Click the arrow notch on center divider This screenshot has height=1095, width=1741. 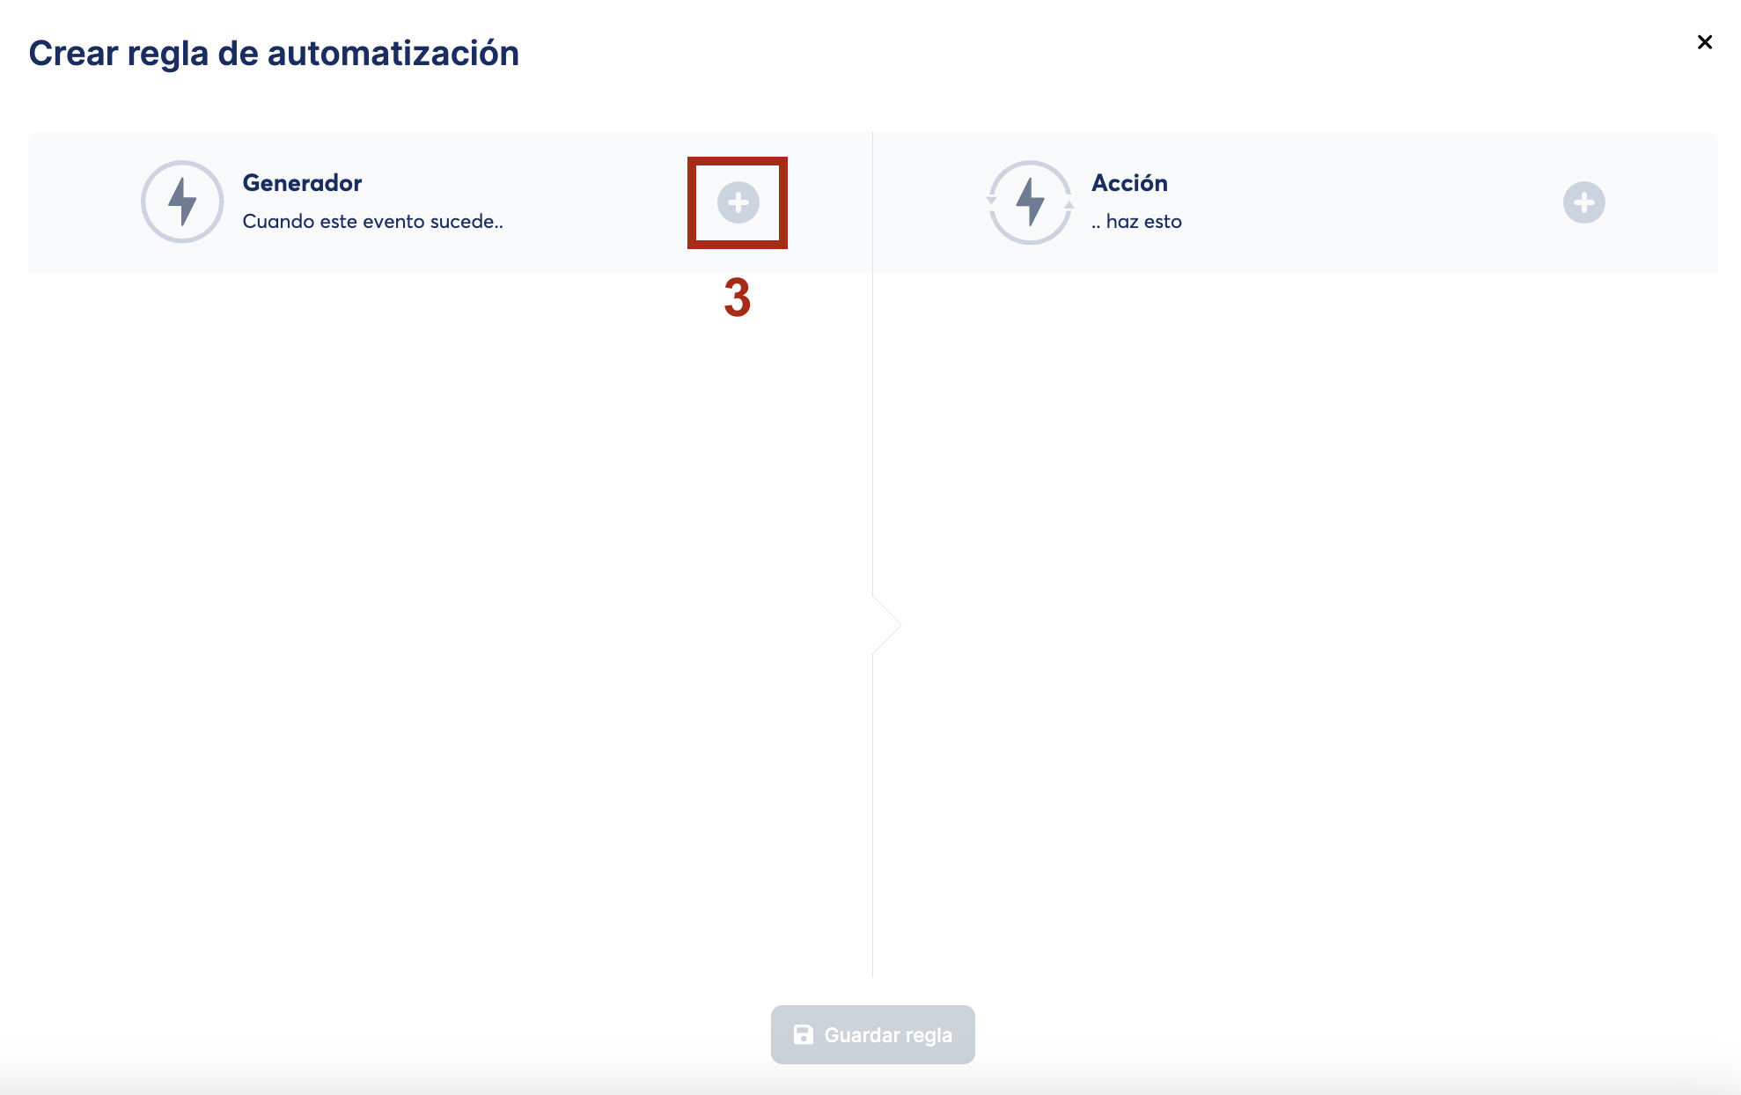click(889, 625)
